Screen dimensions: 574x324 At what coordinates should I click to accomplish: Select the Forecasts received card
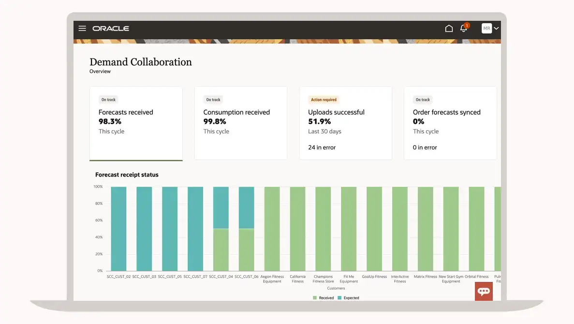136,123
